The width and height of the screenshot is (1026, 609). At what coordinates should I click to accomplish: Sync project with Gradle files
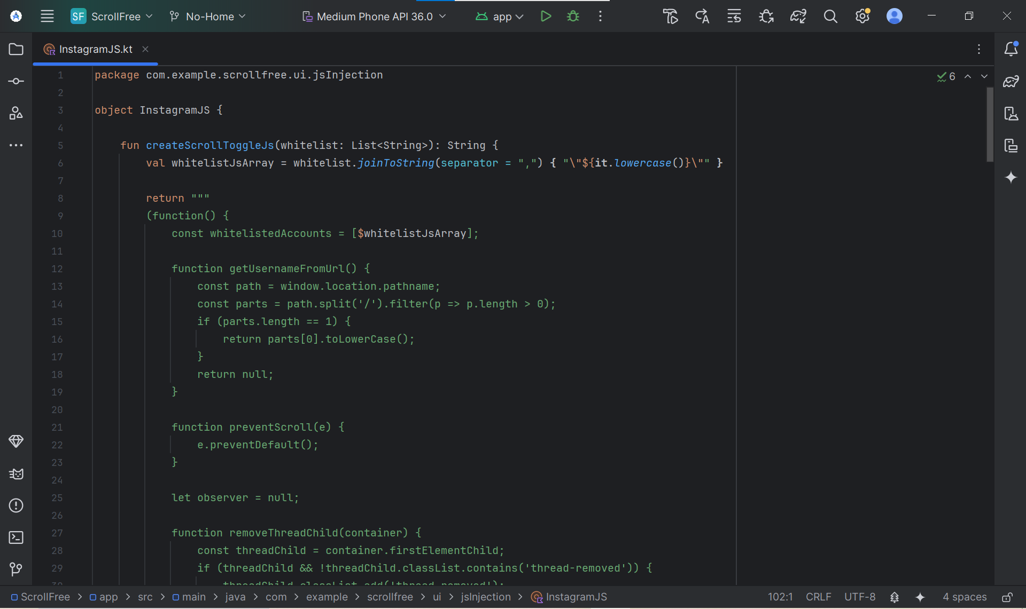(x=798, y=16)
